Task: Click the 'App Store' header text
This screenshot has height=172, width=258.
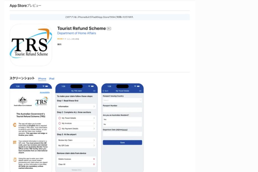Action: 18,6
